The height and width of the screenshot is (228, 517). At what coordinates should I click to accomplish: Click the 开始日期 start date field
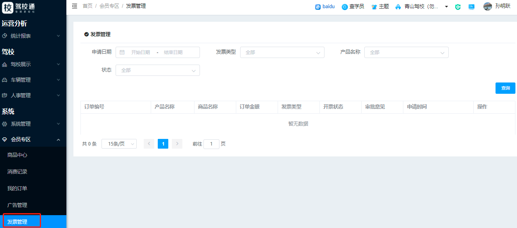click(x=141, y=52)
